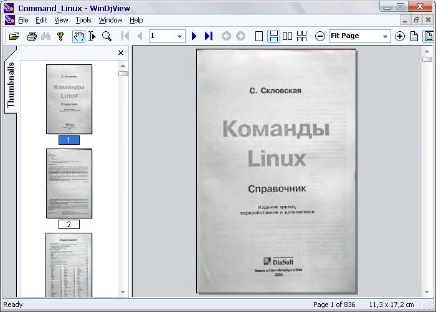Click document scrollbar up arrow
Viewport: 436px width, 312px height.
tap(427, 51)
